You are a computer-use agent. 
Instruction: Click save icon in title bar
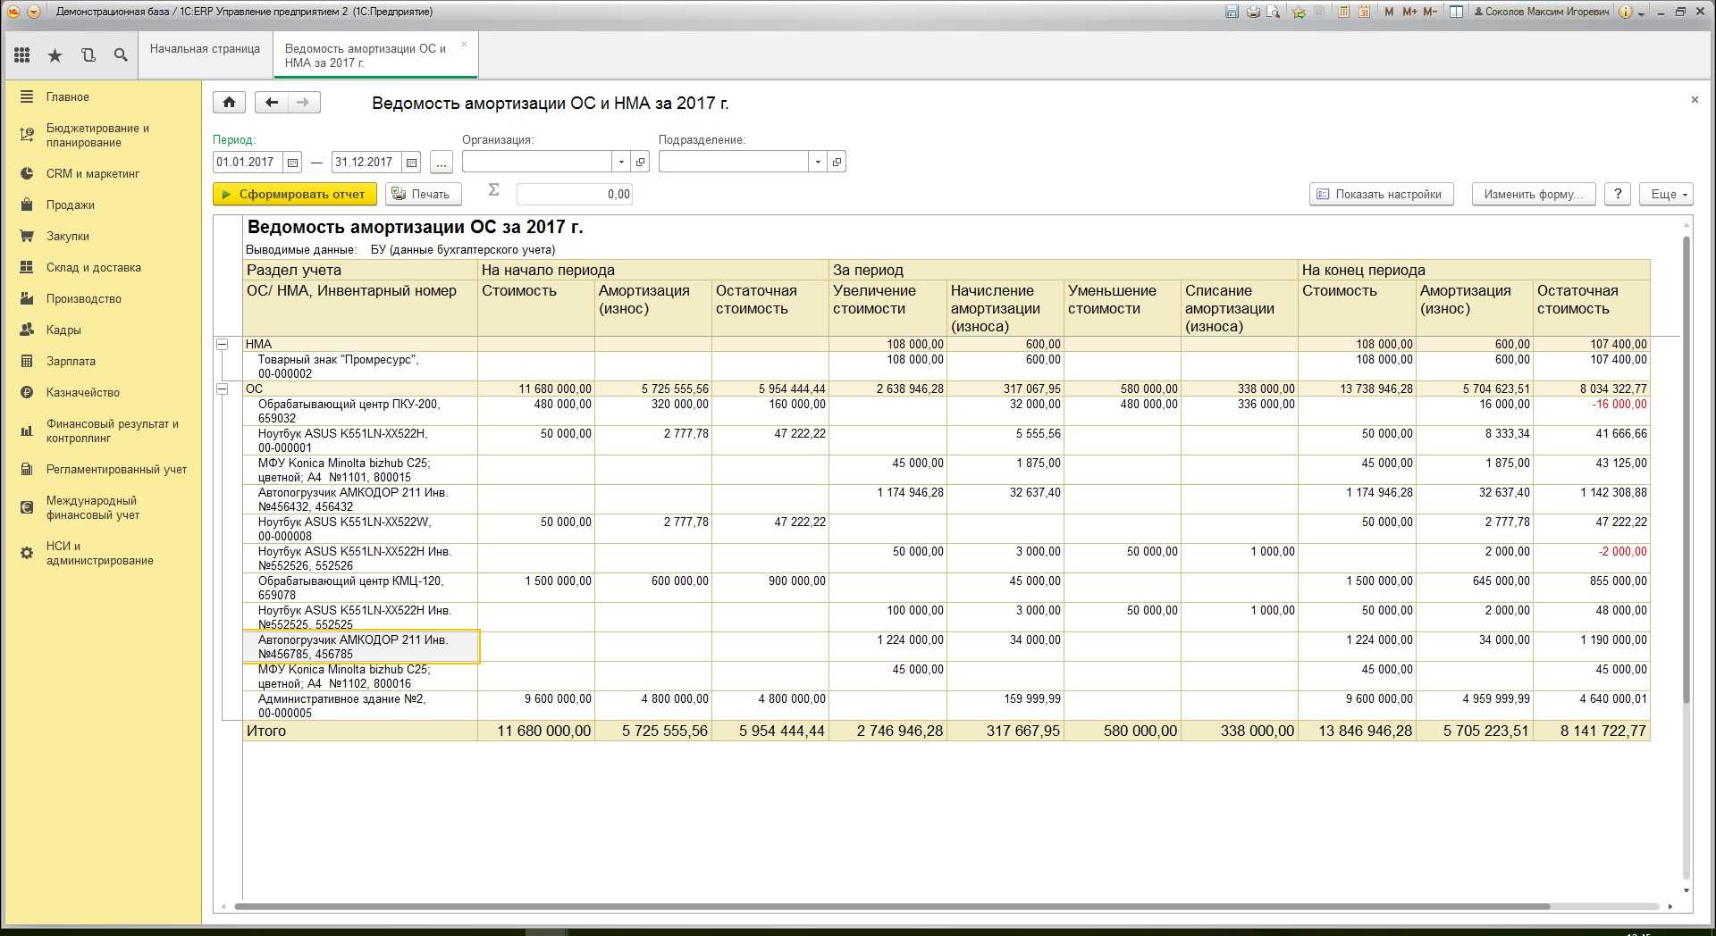click(x=1232, y=12)
